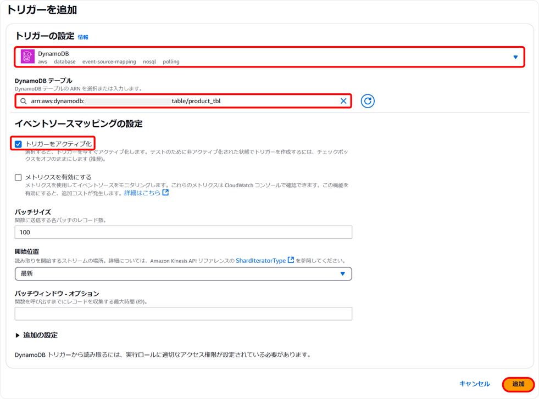This screenshot has height=399, width=539.
Task: Click the event-source-mapping tag text
Action: pyautogui.click(x=109, y=62)
